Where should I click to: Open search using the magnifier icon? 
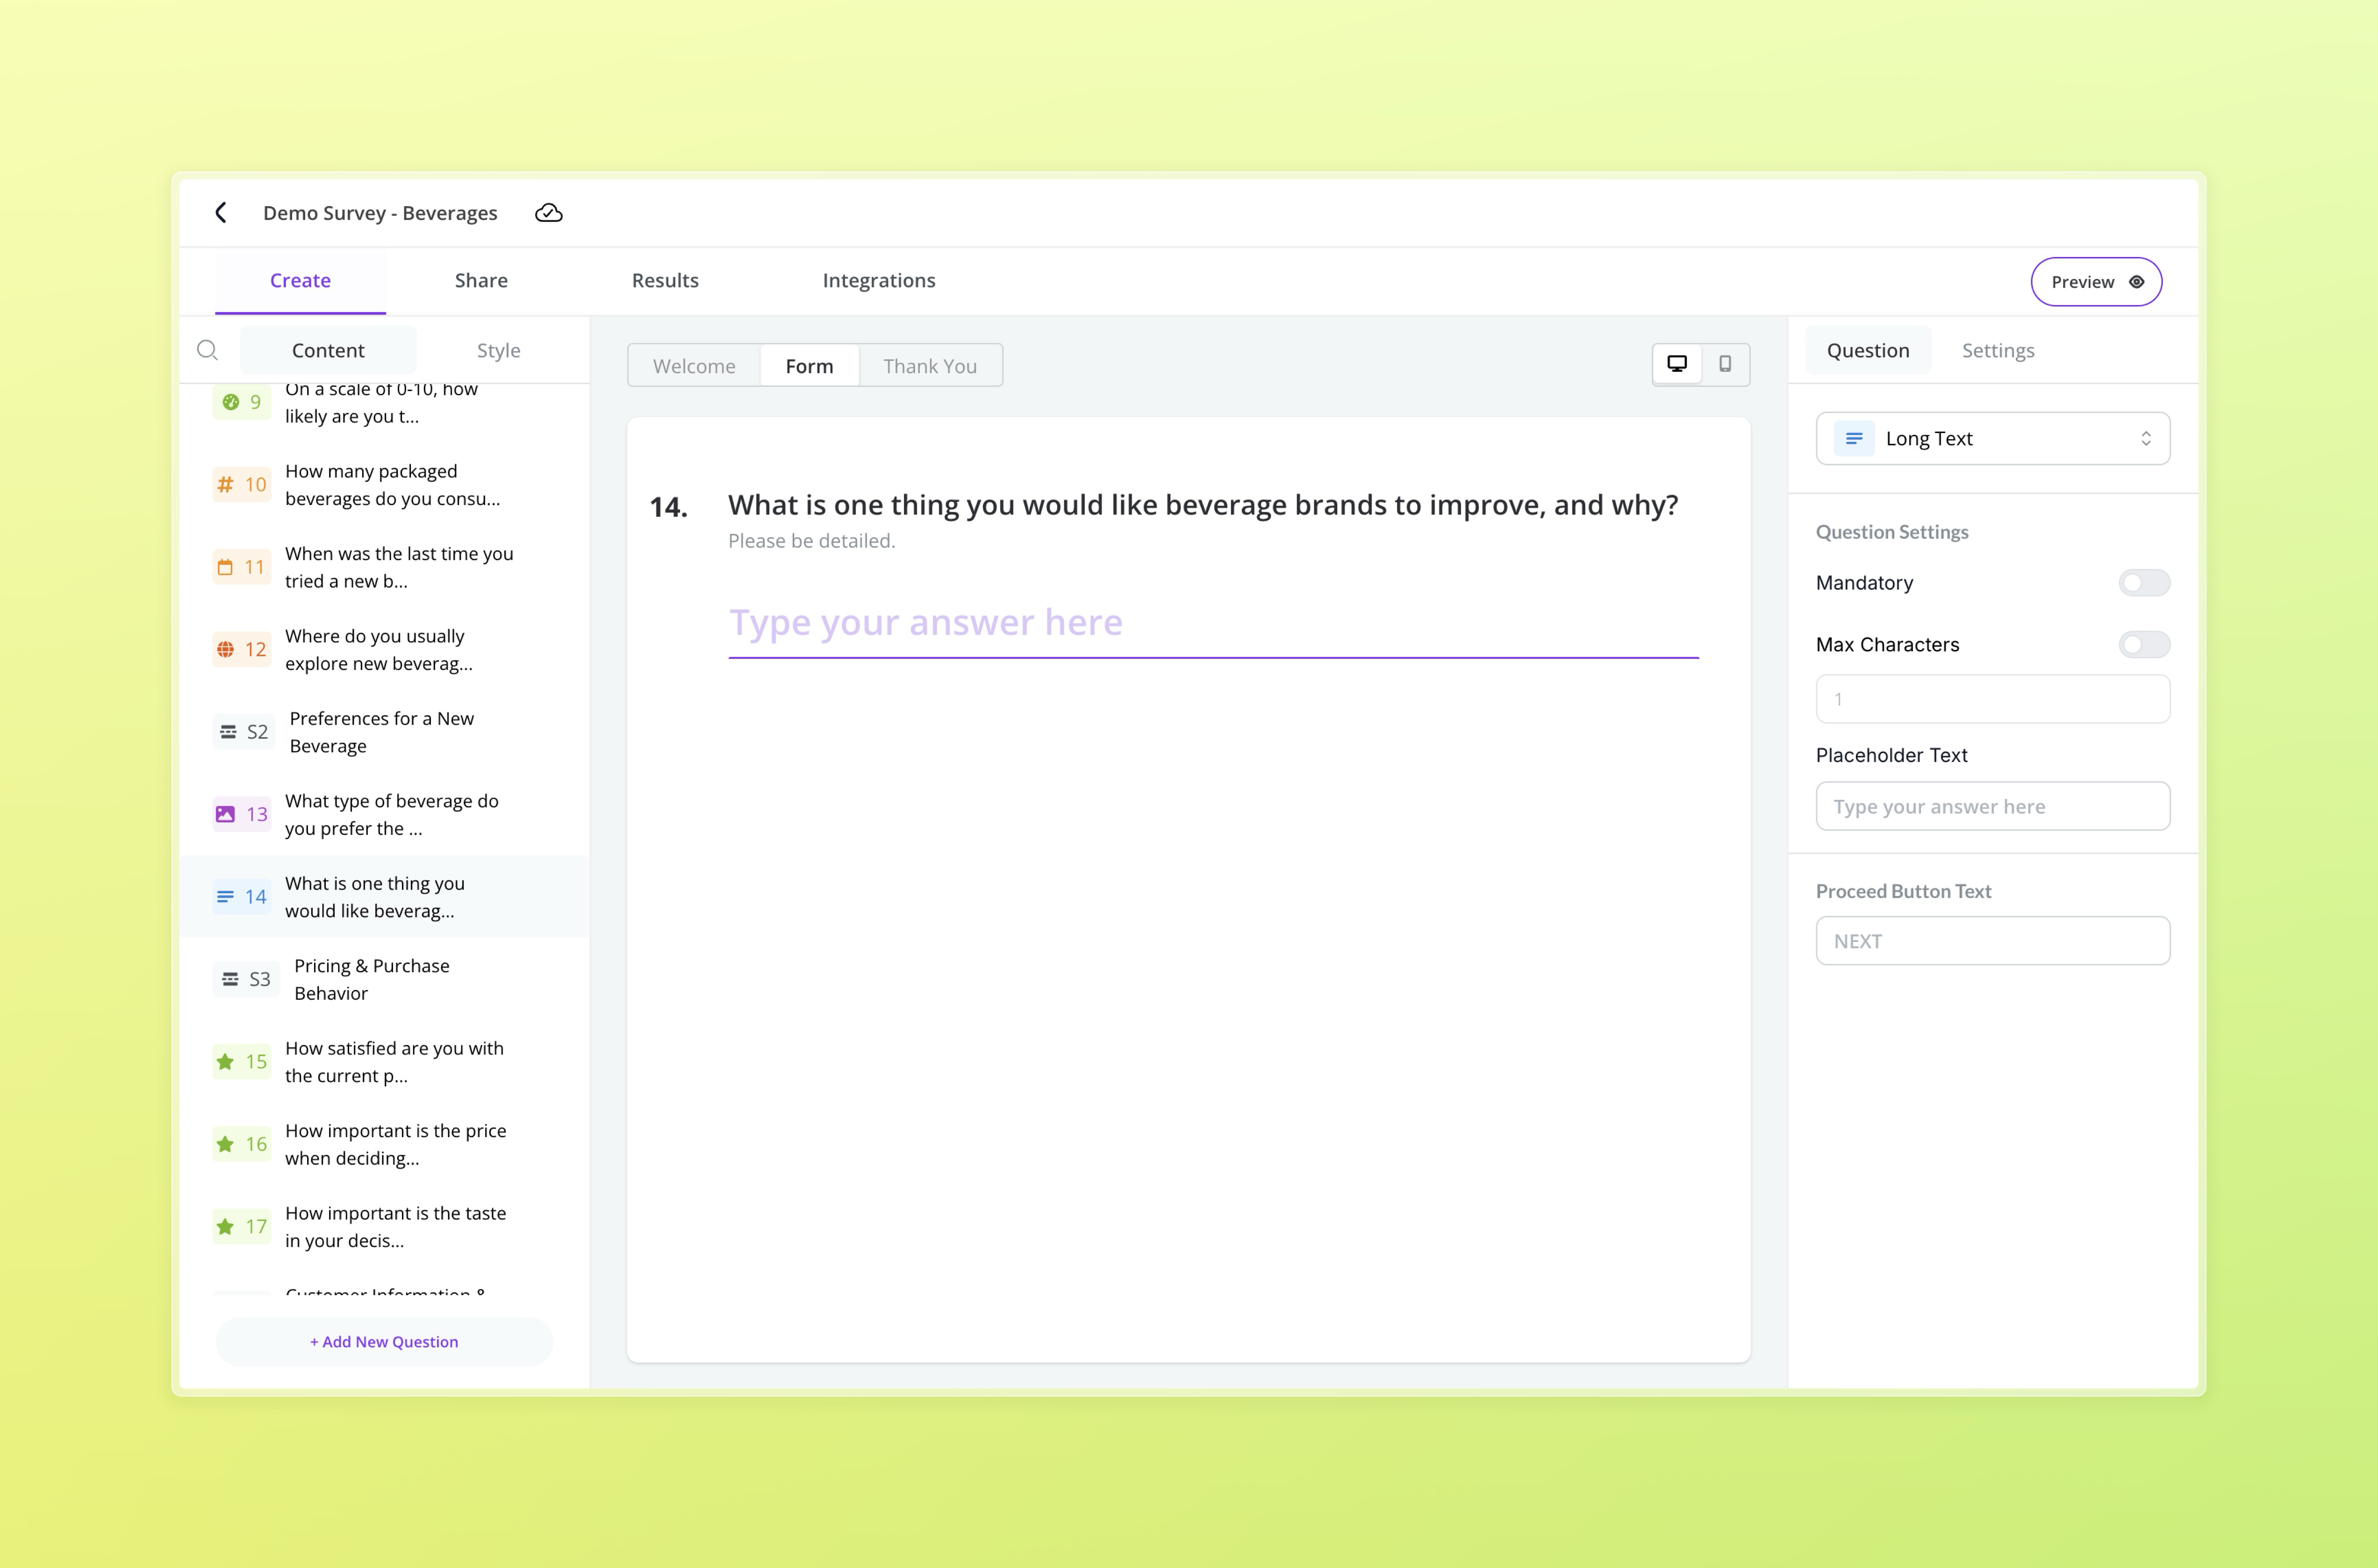207,350
